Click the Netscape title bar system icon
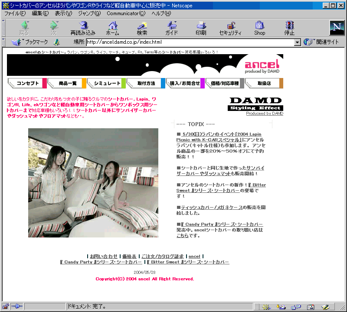Image resolution: width=347 pixels, height=312 pixels. [6, 6]
